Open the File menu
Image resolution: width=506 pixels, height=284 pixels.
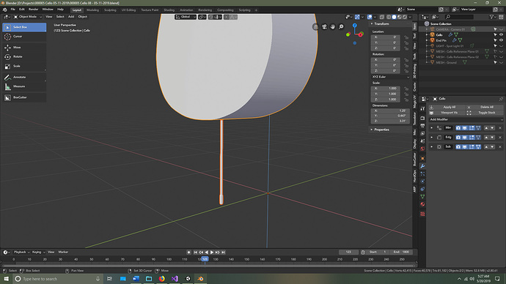pyautogui.click(x=13, y=10)
